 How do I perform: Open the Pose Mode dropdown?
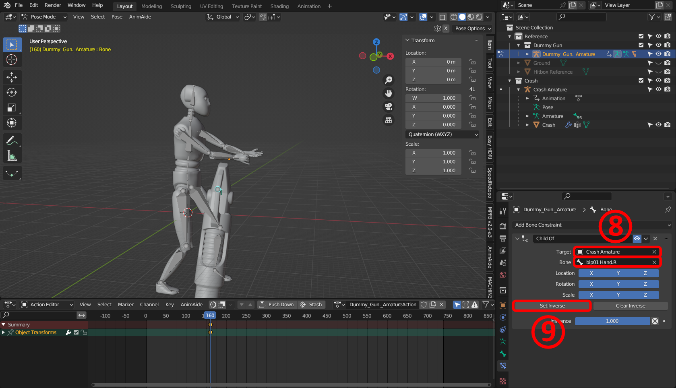coord(44,17)
